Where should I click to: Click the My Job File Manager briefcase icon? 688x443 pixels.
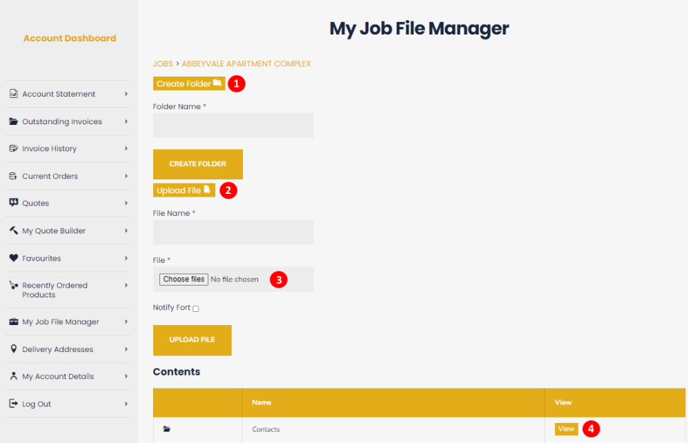(12, 322)
